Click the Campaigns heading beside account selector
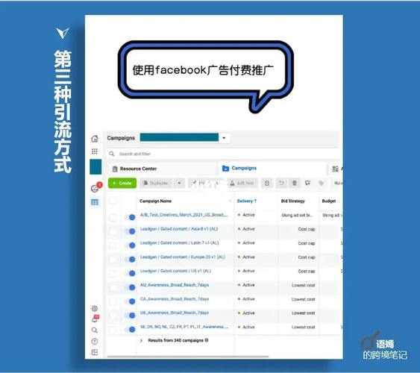 tap(121, 138)
